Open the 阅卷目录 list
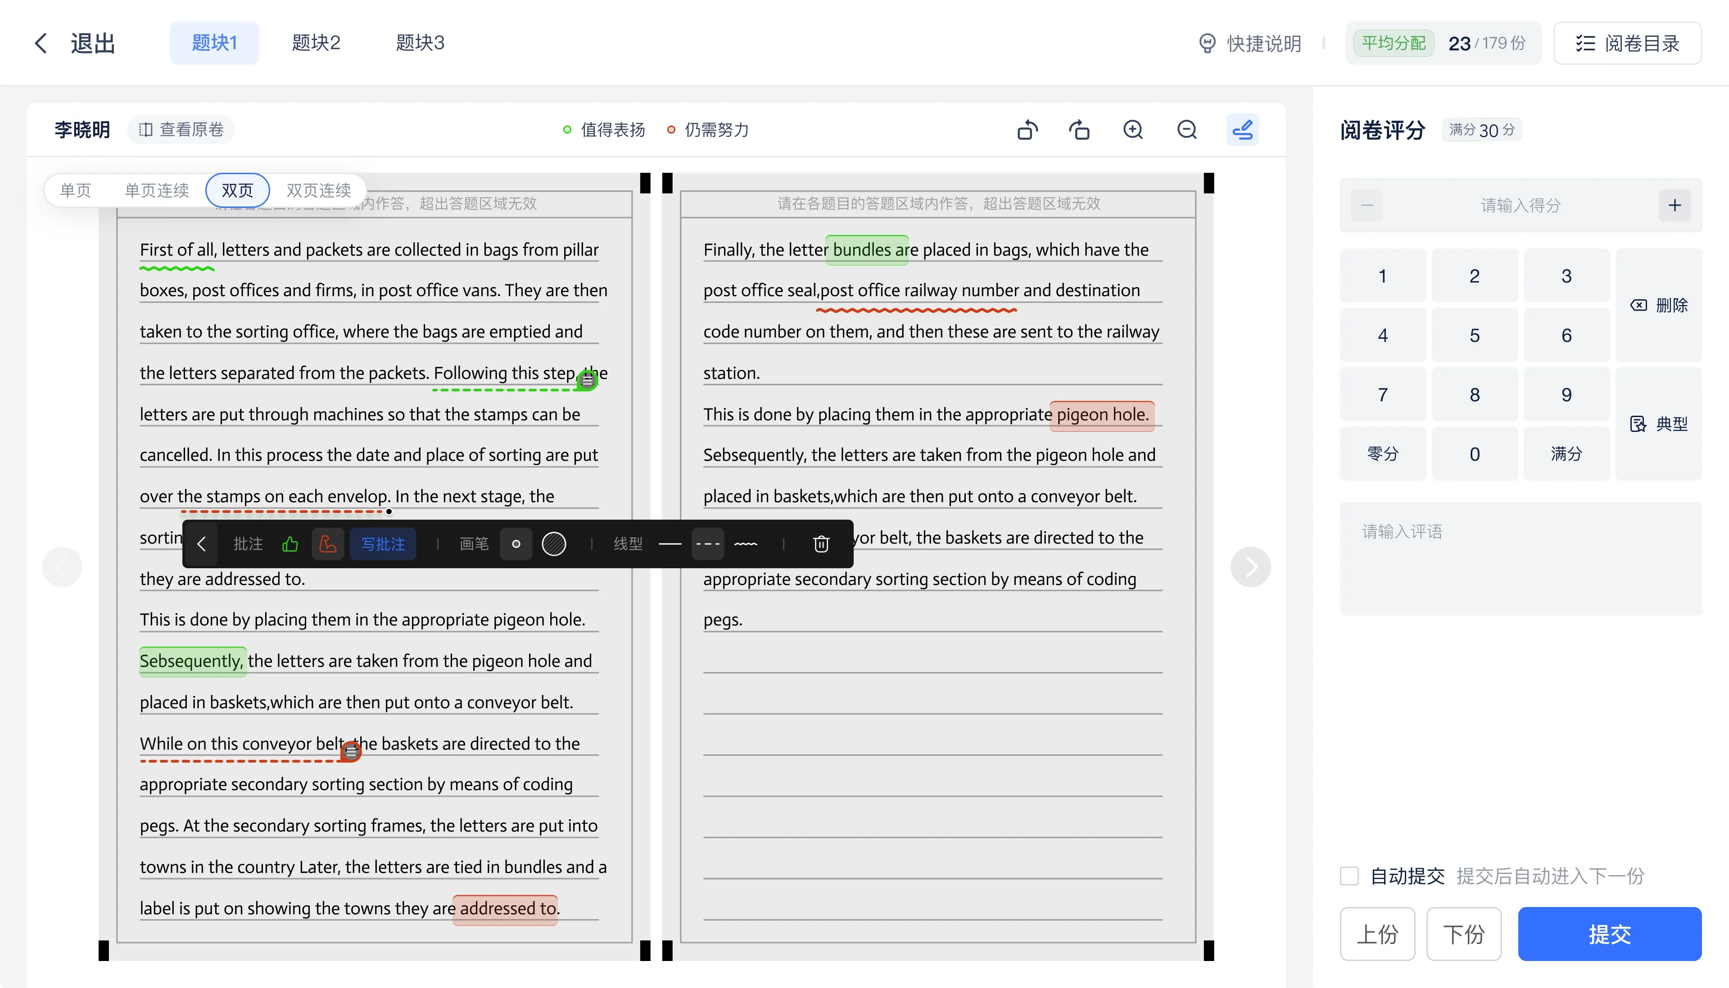1729x988 pixels. (1627, 44)
